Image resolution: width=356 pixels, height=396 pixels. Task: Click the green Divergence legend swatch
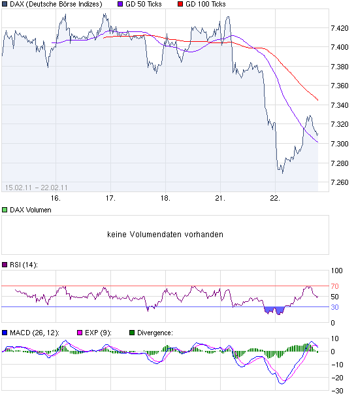click(x=132, y=333)
